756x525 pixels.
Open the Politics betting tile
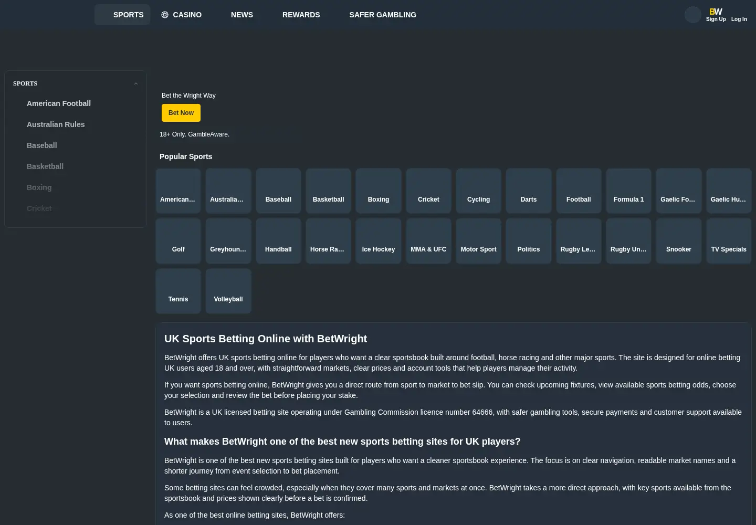click(529, 240)
